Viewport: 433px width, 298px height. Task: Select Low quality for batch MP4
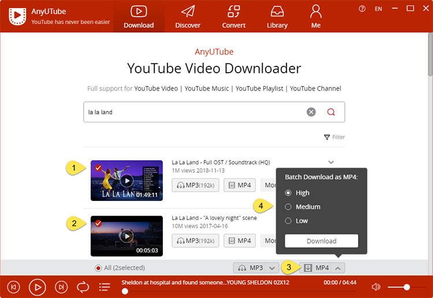[x=288, y=221]
